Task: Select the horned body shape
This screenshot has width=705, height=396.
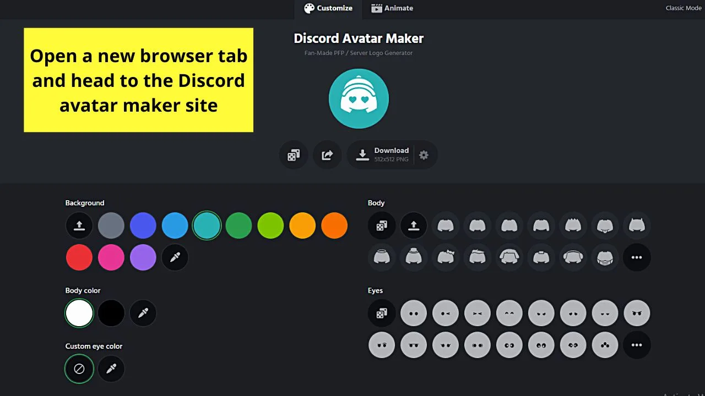Action: tap(637, 226)
